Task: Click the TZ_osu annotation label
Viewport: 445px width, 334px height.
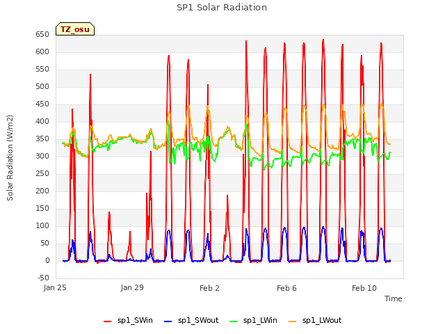Action: (x=75, y=29)
